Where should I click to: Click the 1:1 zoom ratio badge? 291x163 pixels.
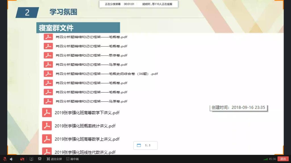[x=145, y=145]
